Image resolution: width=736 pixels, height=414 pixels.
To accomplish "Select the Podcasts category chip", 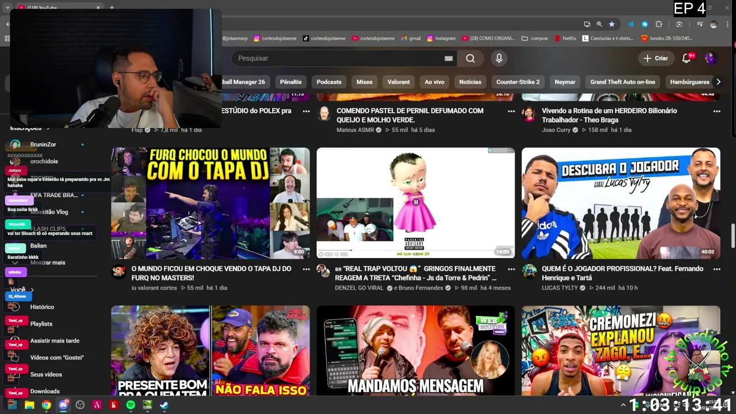I will [x=329, y=82].
